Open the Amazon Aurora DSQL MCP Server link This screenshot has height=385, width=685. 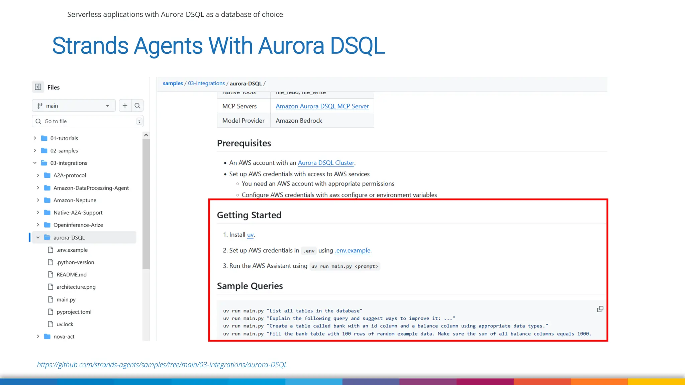click(x=322, y=106)
